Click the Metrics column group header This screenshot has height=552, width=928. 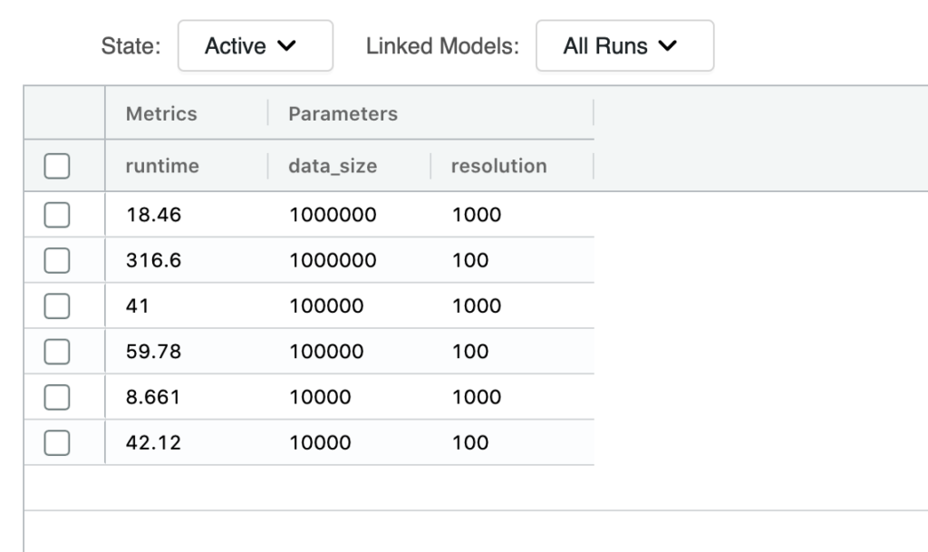coord(161,113)
